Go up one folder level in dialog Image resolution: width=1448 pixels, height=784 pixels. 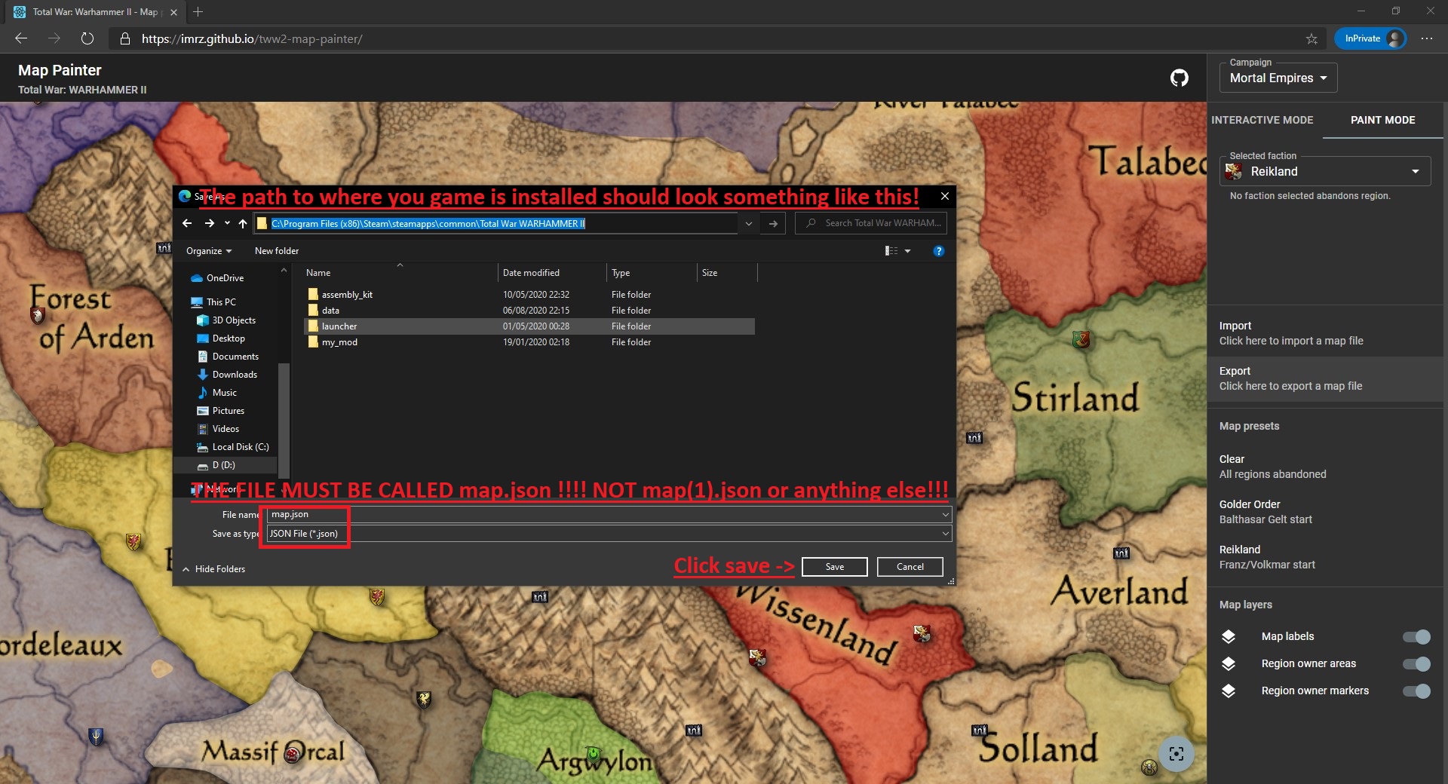(242, 223)
